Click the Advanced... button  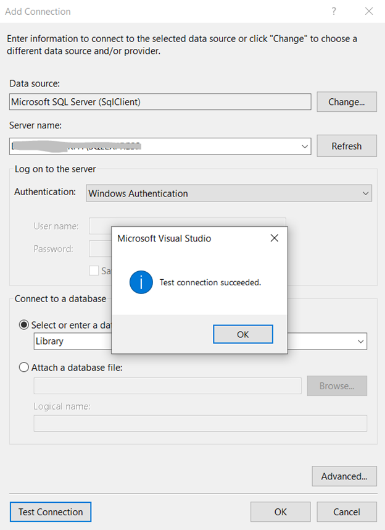[344, 476]
